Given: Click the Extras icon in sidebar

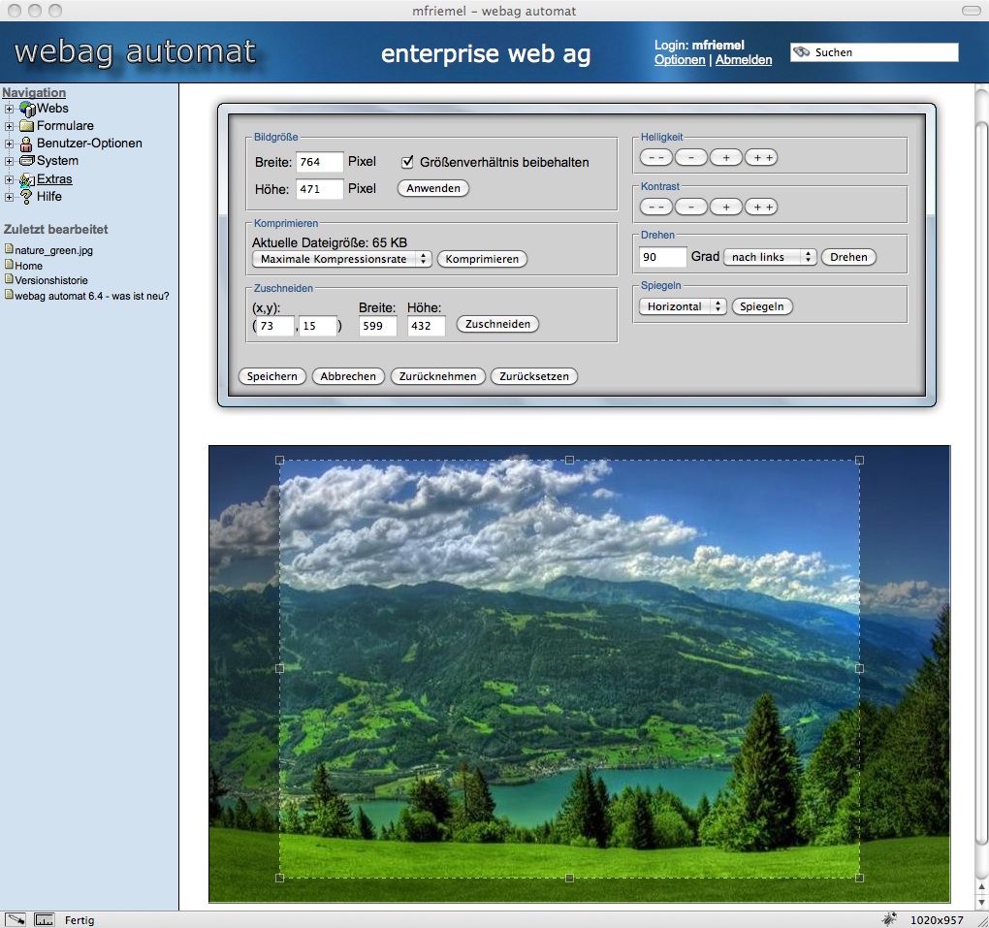Looking at the screenshot, I should tap(27, 179).
